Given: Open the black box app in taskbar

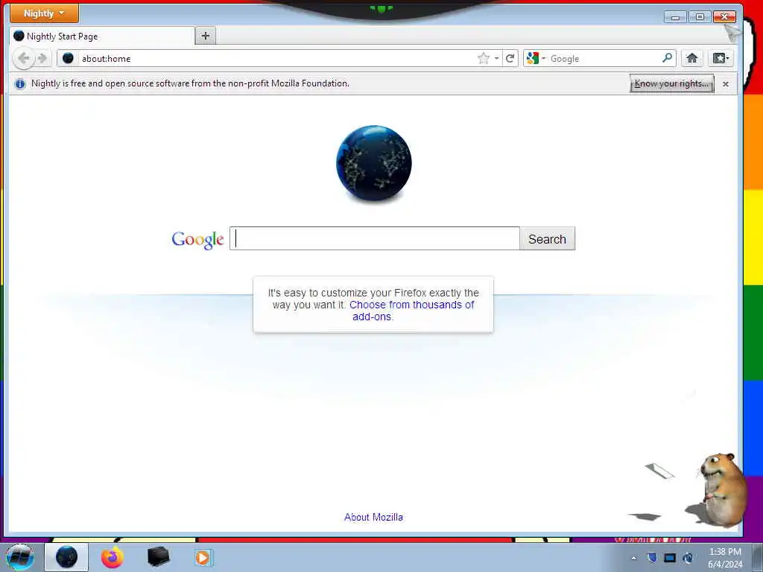Looking at the screenshot, I should (x=158, y=557).
